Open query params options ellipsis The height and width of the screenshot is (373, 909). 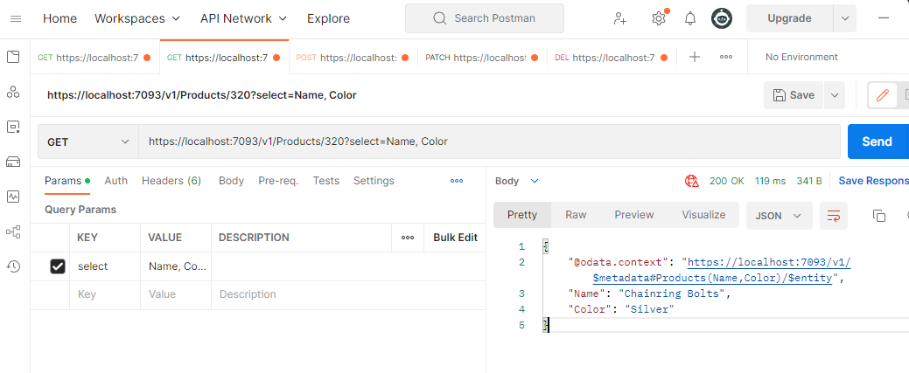click(457, 182)
